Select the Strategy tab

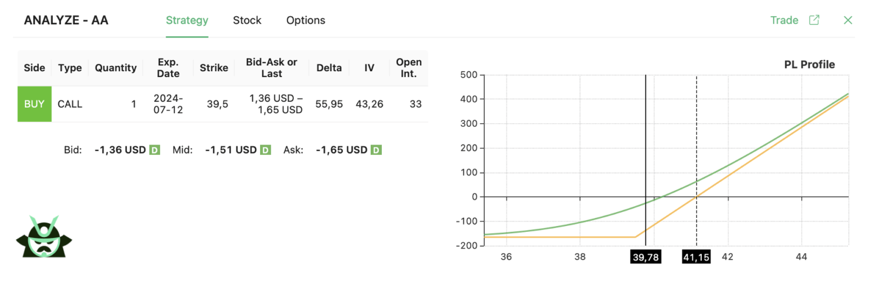[x=187, y=20]
